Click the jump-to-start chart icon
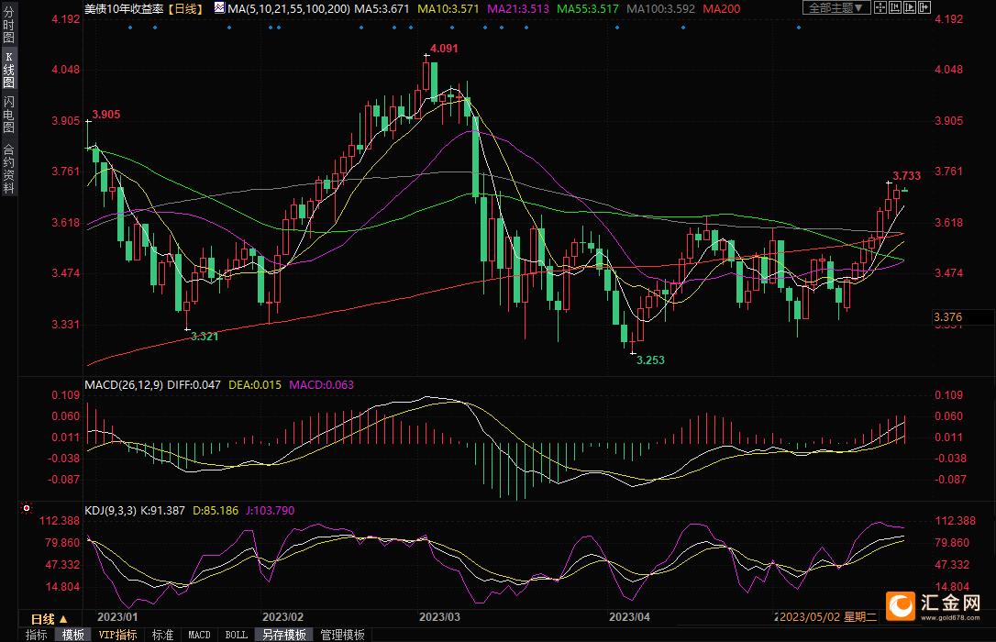Screen dimensions: 996x642 coord(895,7)
